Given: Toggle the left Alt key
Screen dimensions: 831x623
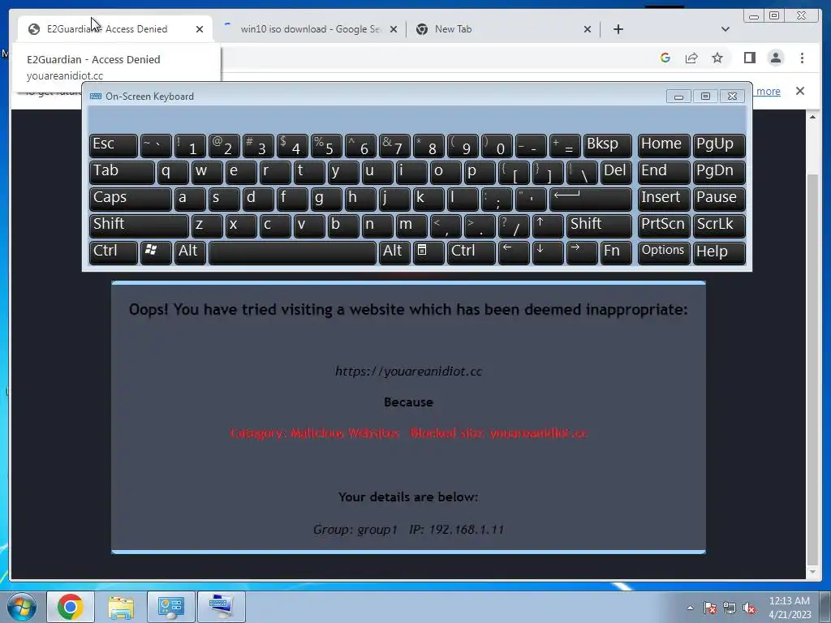Looking at the screenshot, I should pos(190,251).
